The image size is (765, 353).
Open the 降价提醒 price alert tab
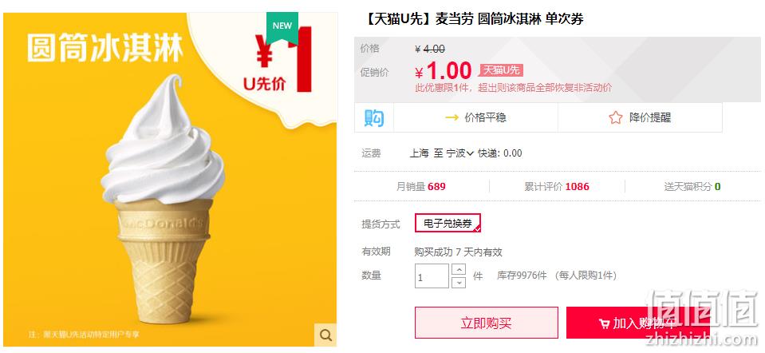640,117
